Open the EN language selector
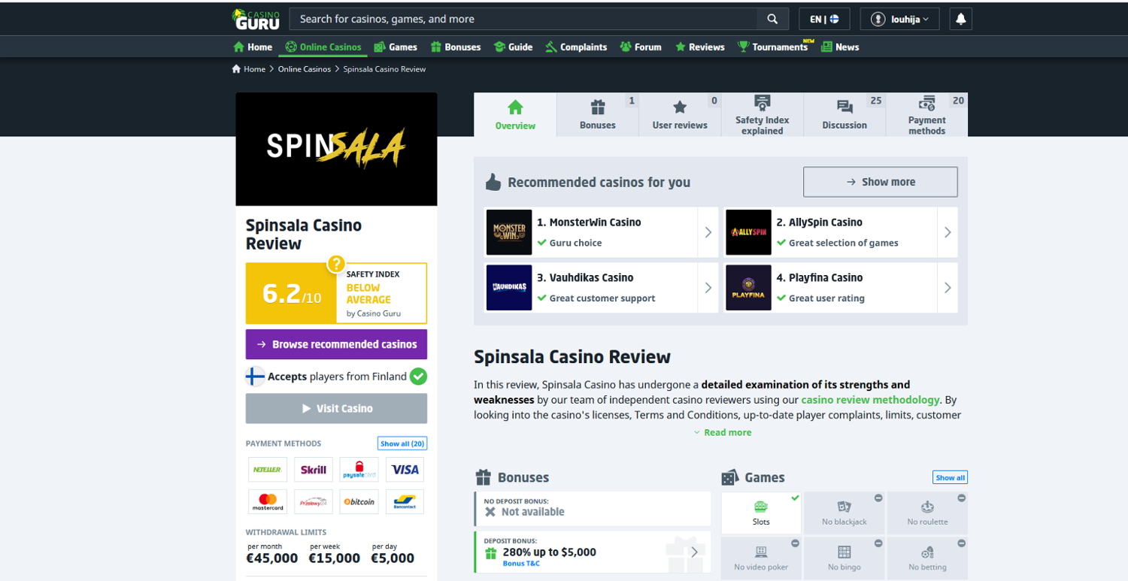The width and height of the screenshot is (1128, 581). click(824, 19)
